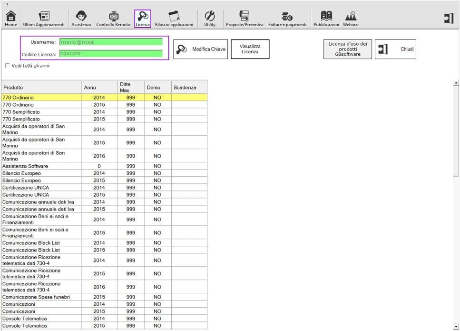Select Console Telematica 2014 row
Image resolution: width=460 pixels, height=331 pixels.
tap(104, 319)
